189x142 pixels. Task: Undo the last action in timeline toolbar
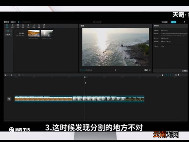tap(11, 75)
